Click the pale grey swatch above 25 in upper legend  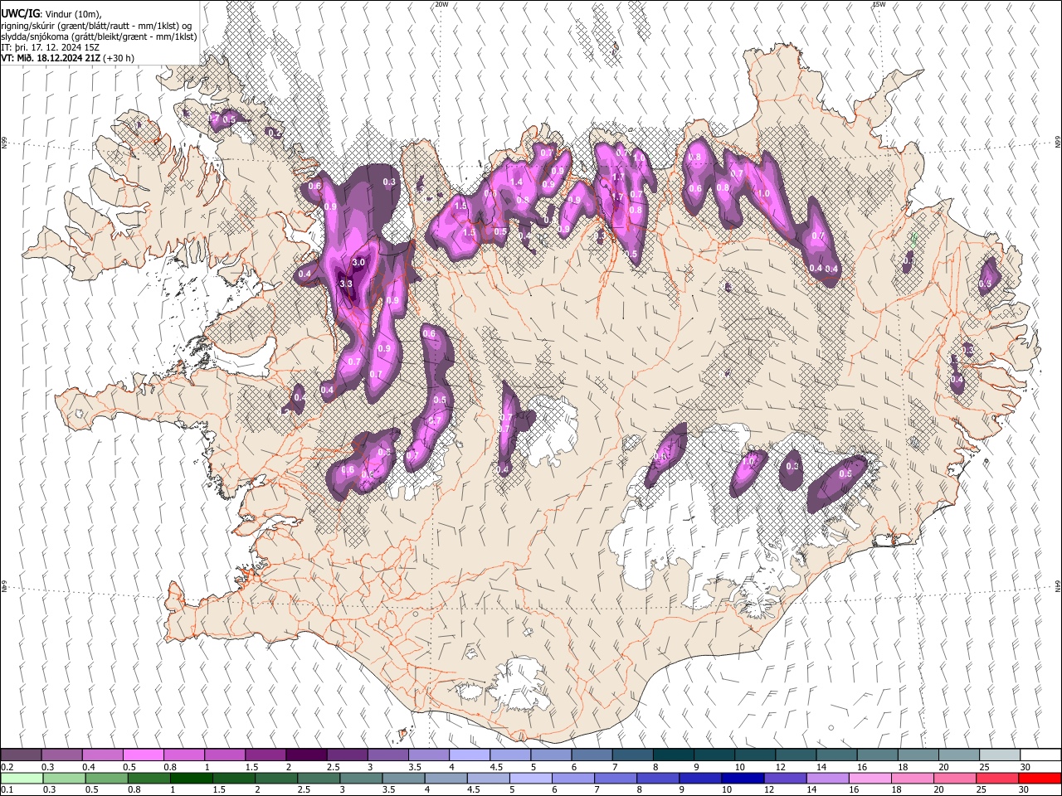click(x=1000, y=755)
